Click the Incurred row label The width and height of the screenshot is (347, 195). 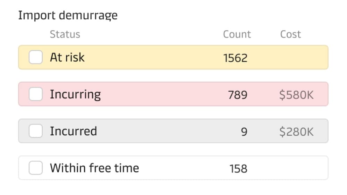point(73,131)
